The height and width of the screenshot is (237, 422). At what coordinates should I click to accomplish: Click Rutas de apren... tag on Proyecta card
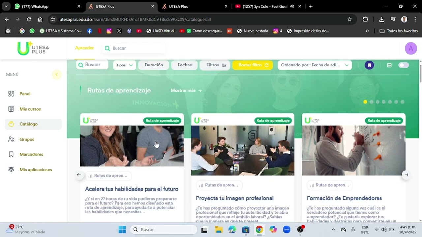(219, 185)
